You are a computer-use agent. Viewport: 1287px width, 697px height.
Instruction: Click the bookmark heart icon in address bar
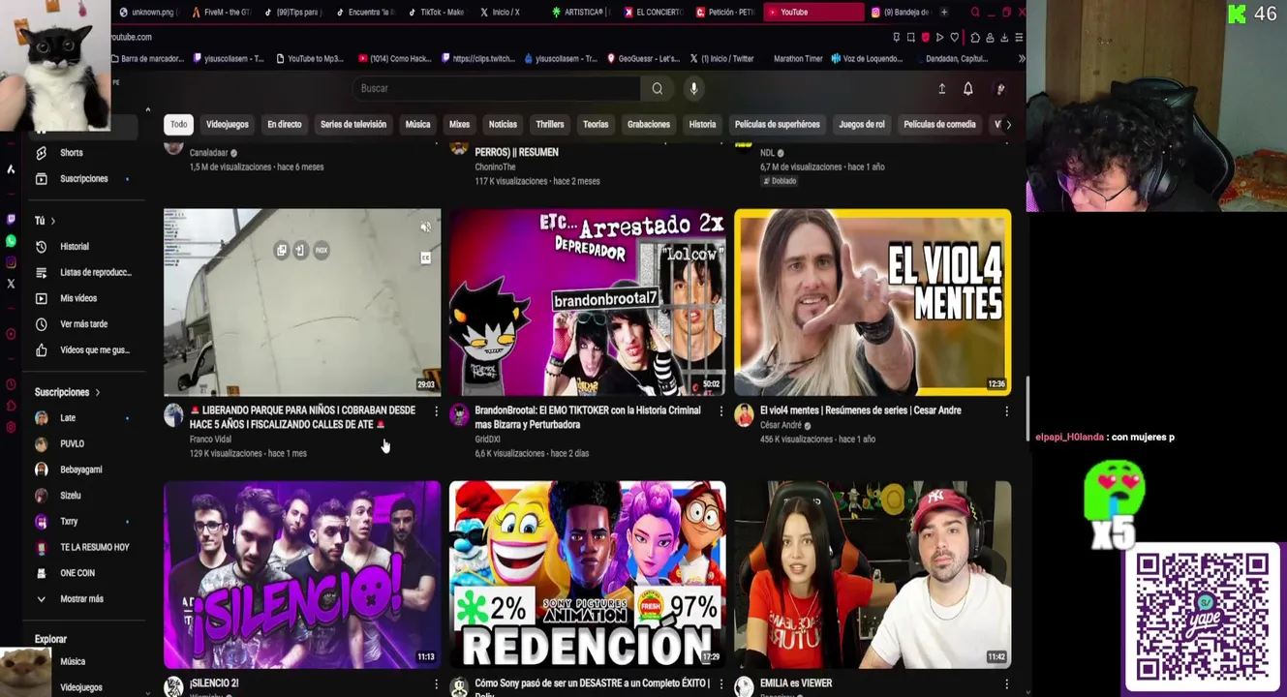(x=954, y=38)
